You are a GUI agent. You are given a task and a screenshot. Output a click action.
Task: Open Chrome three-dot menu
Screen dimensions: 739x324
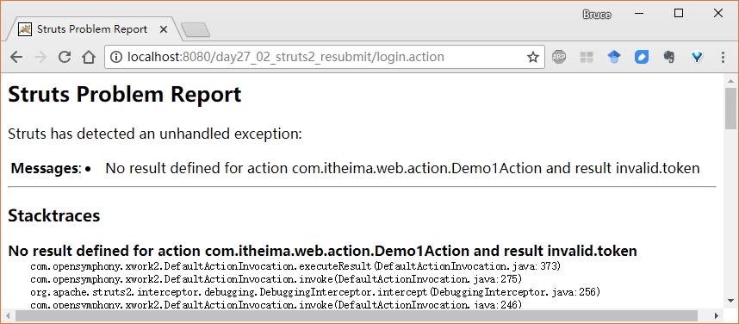(723, 57)
